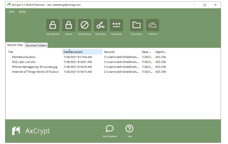Open the Help menu
The image size is (228, 144).
(22, 12)
